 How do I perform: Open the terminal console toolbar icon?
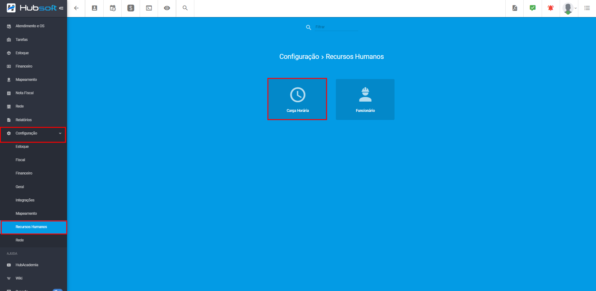(x=149, y=8)
